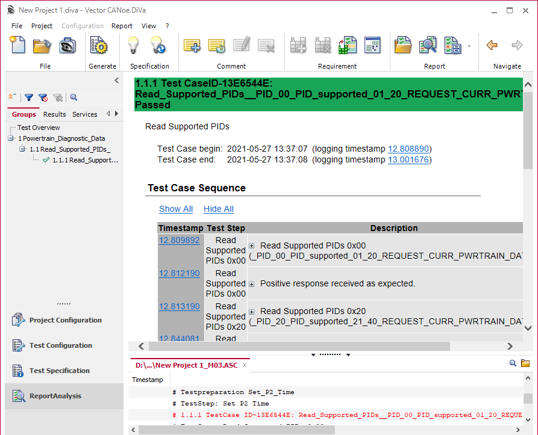This screenshot has height=435, width=538.
Task: Click the requirement window view icon
Action: [x=372, y=45]
